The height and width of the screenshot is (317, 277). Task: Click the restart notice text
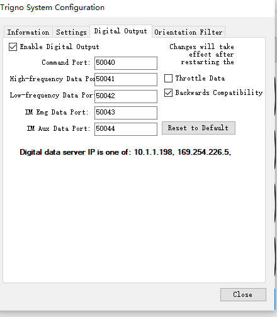coord(201,54)
